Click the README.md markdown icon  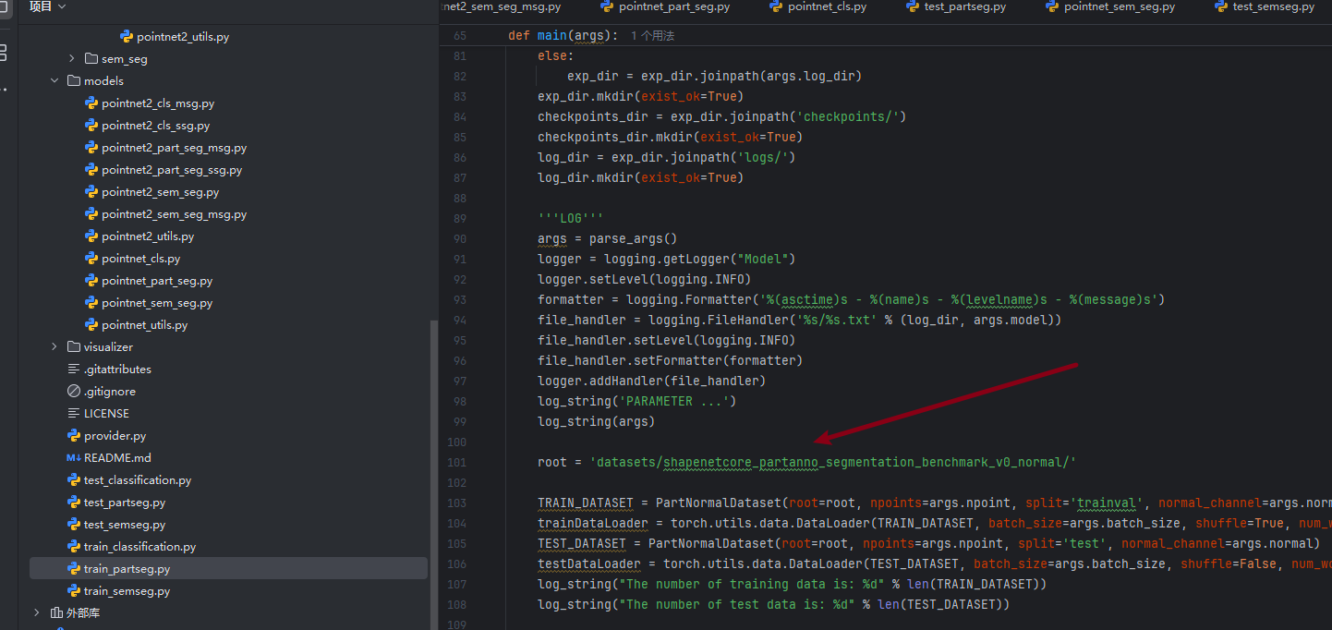[74, 458]
